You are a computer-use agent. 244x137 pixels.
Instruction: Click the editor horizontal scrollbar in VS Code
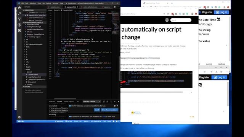(x=65, y=99)
